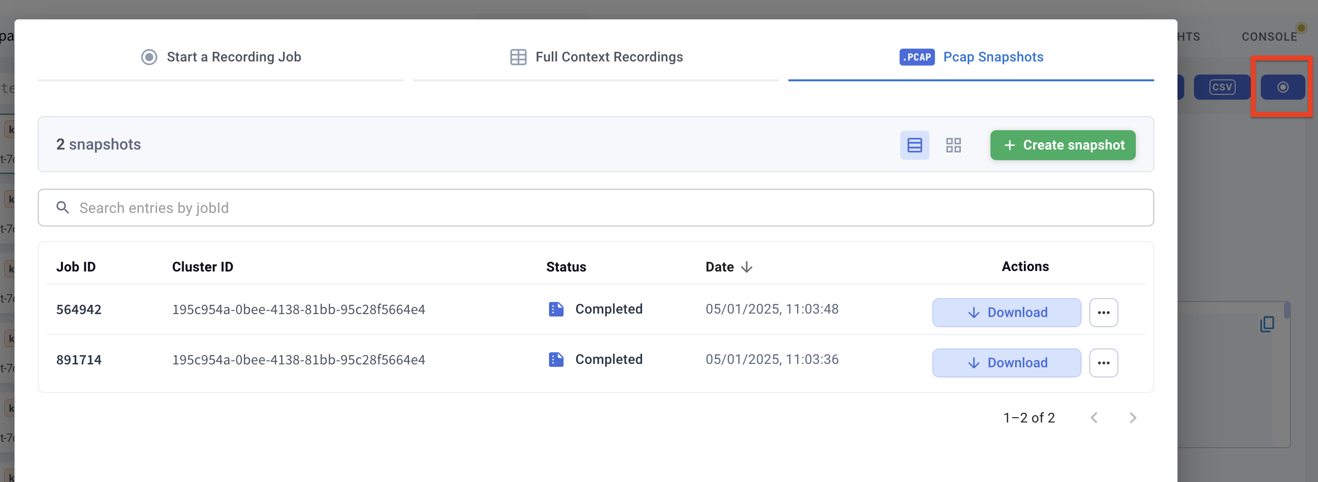The height and width of the screenshot is (482, 1318).
Task: Click the highlighted record icon near Console
Action: (x=1283, y=87)
